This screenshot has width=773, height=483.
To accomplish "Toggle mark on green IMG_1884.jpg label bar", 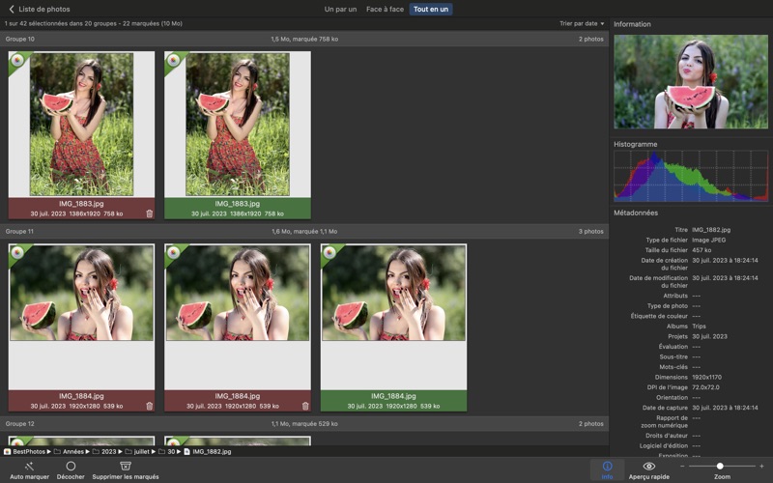I will coord(393,401).
